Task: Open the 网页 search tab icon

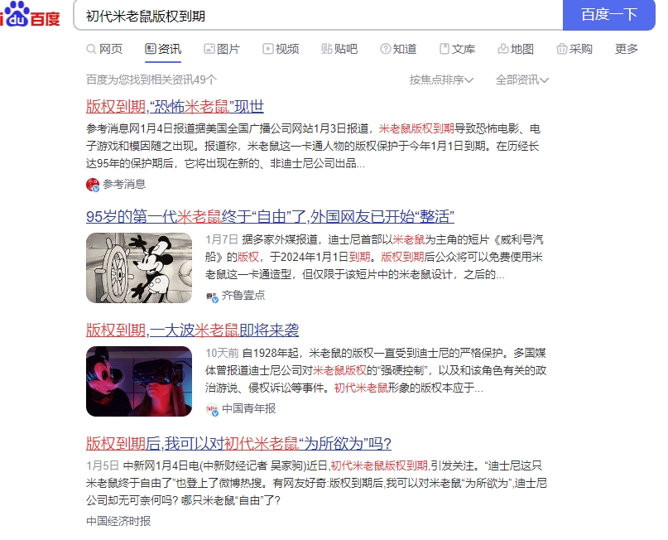Action: click(91, 49)
